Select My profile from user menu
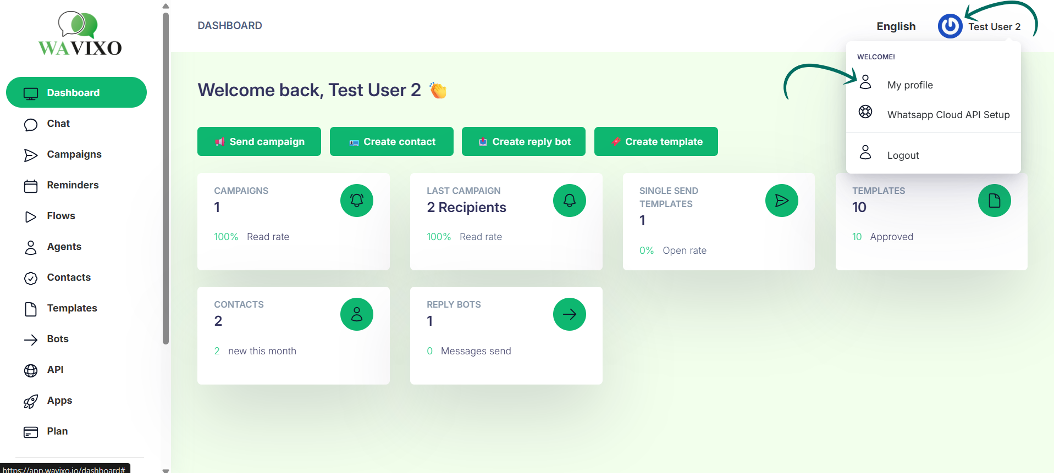 coord(909,85)
